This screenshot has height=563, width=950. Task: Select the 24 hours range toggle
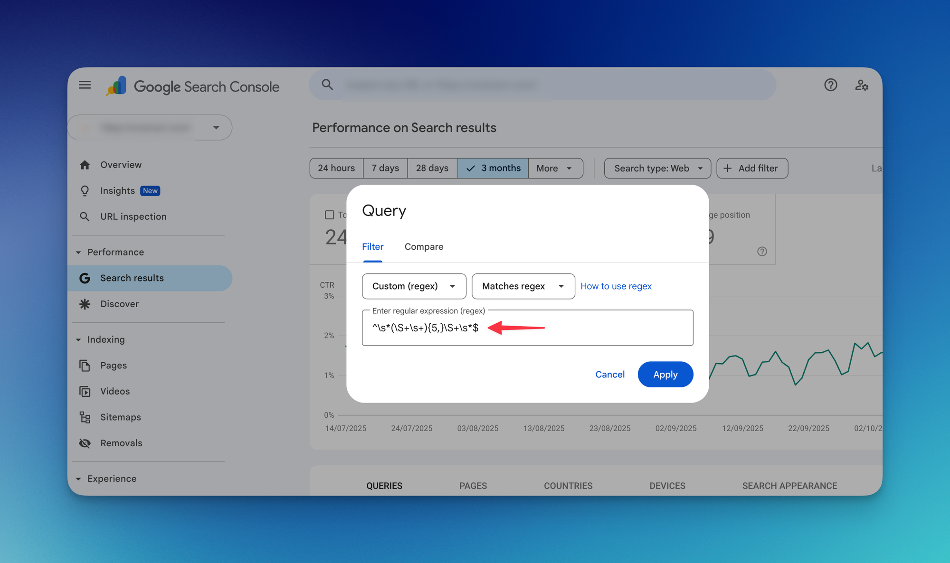(336, 168)
